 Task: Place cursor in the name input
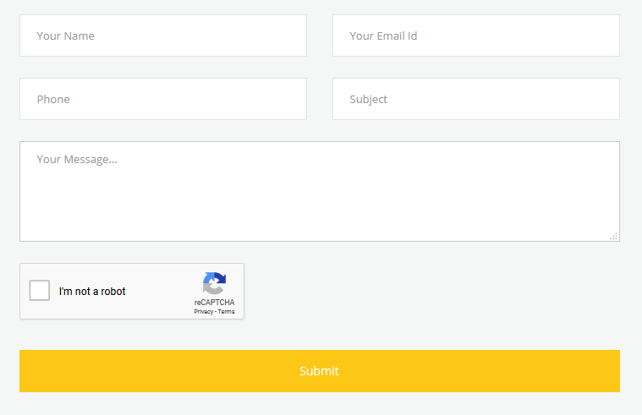point(163,35)
